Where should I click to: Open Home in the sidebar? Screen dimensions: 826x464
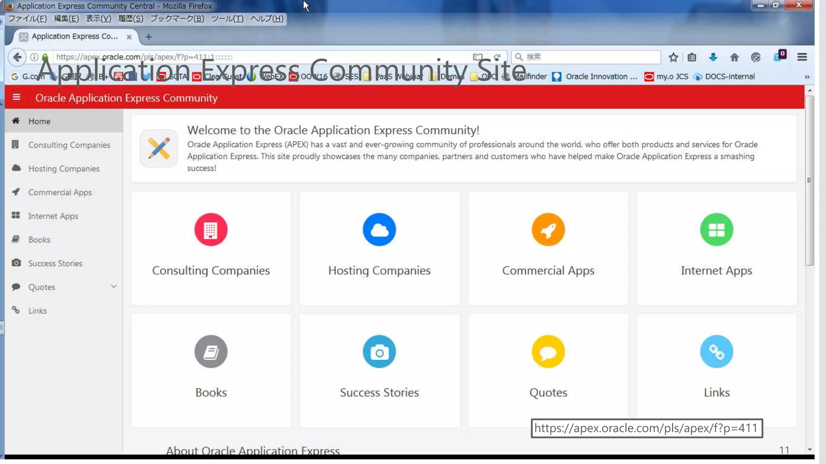tap(64, 121)
